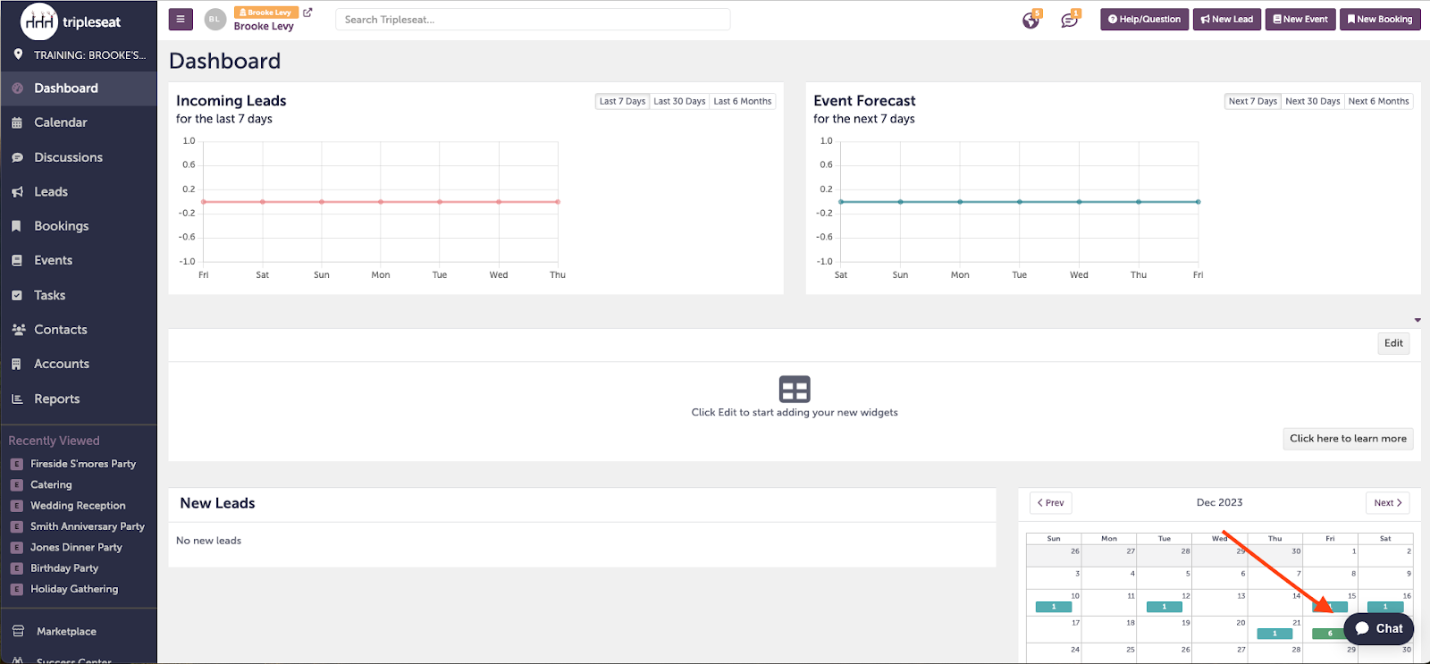This screenshot has width=1430, height=664.
Task: Collapse section with small caret arrow above Edit
Action: [1417, 320]
